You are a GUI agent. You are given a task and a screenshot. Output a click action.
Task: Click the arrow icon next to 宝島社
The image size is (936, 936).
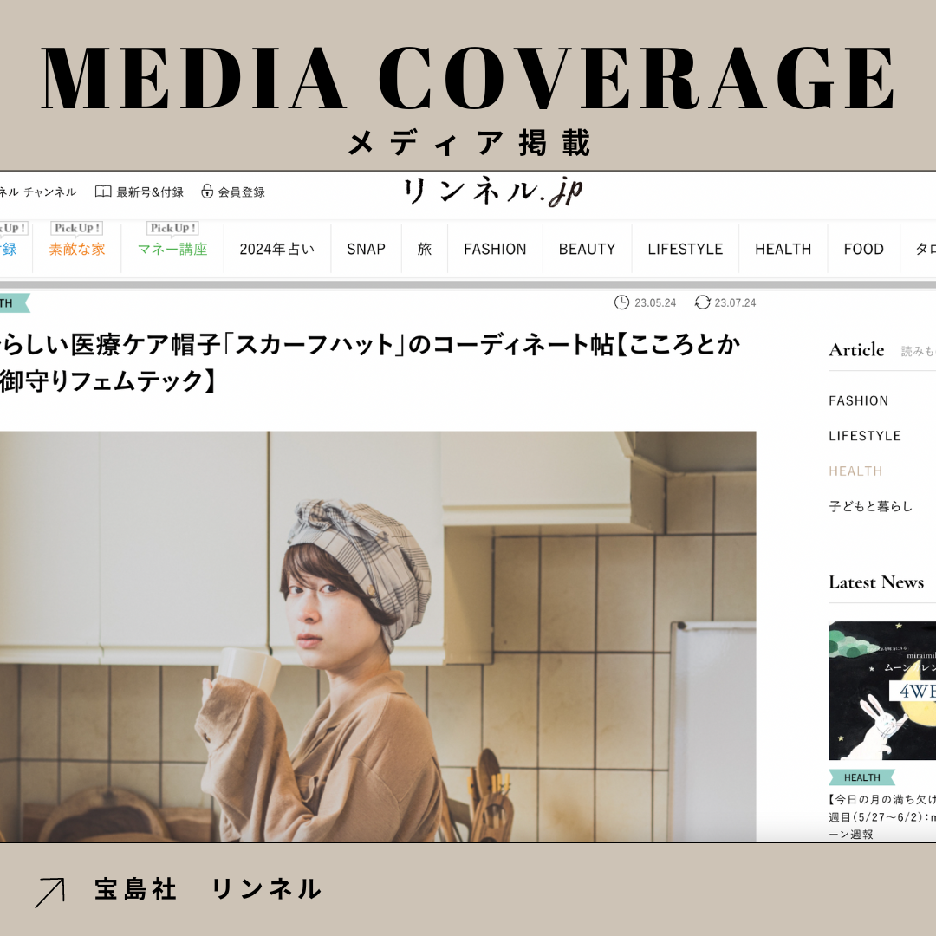pyautogui.click(x=49, y=892)
